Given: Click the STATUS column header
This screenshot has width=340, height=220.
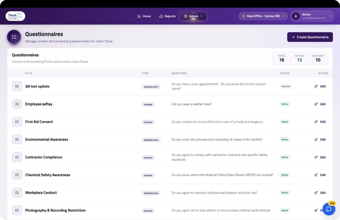Looking at the screenshot, I should click(x=285, y=73).
